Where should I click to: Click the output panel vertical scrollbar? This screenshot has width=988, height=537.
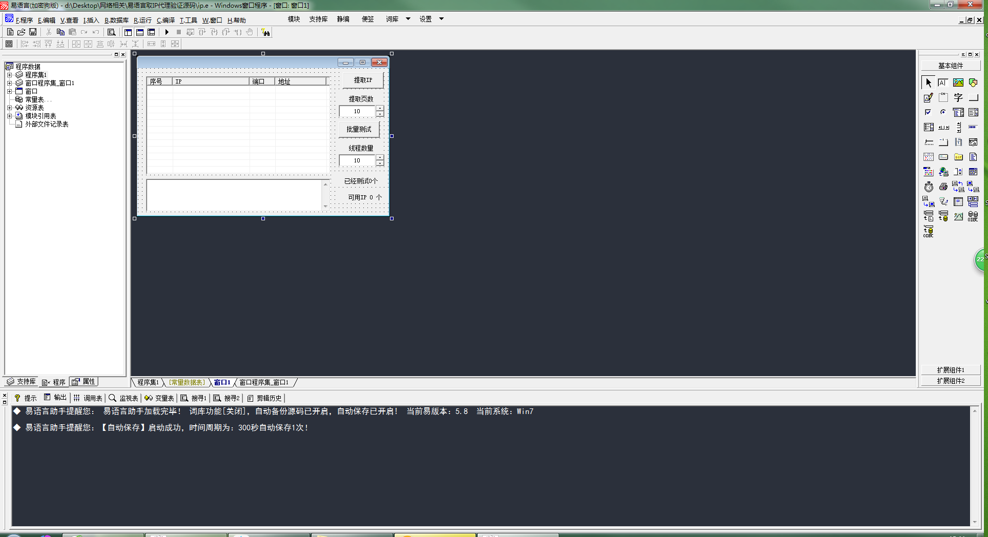(x=975, y=466)
